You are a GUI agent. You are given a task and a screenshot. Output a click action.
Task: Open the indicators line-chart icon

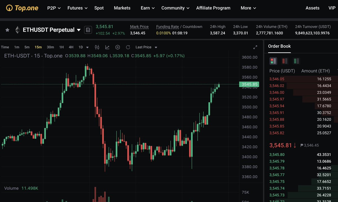click(107, 47)
